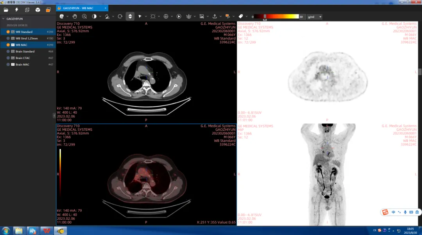Image resolution: width=422 pixels, height=235 pixels.
Task: Select the whole-body MIP viewport image
Action: (x=327, y=174)
